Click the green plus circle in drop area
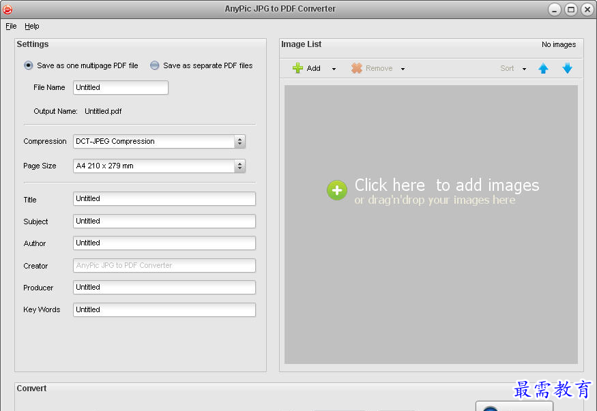Image resolution: width=597 pixels, height=411 pixels. point(337,190)
